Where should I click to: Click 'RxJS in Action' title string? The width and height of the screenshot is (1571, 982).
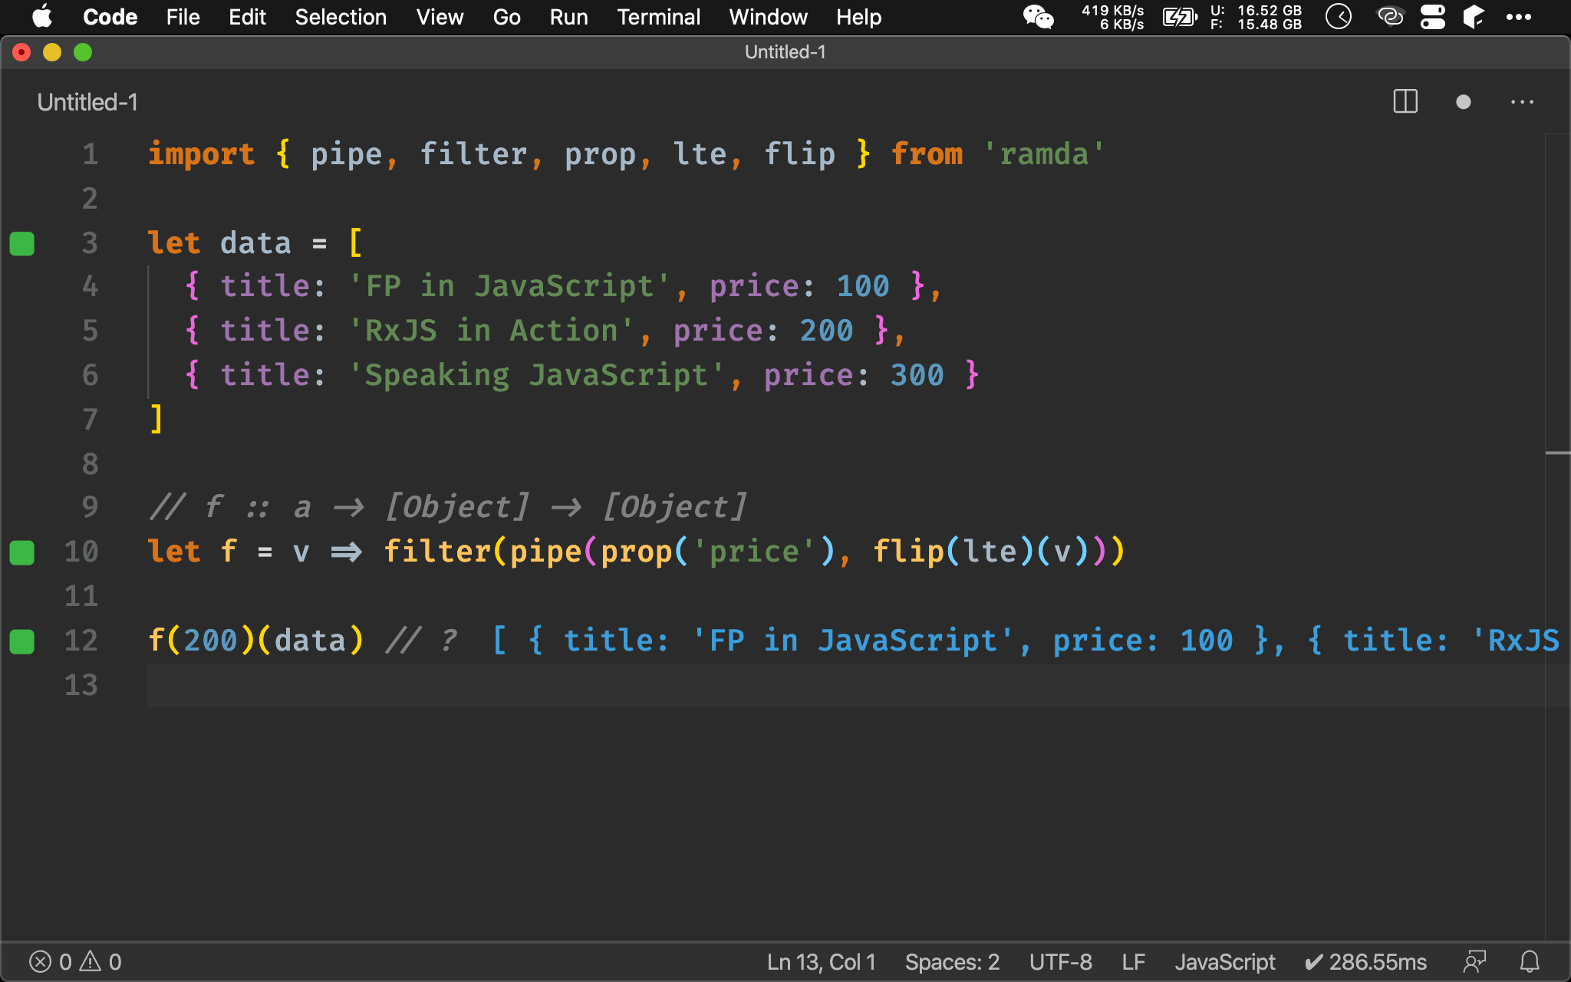[x=491, y=331]
